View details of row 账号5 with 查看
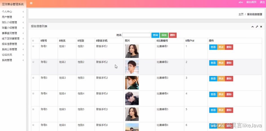The height and width of the screenshot is (131, 266). pyautogui.click(x=213, y=110)
